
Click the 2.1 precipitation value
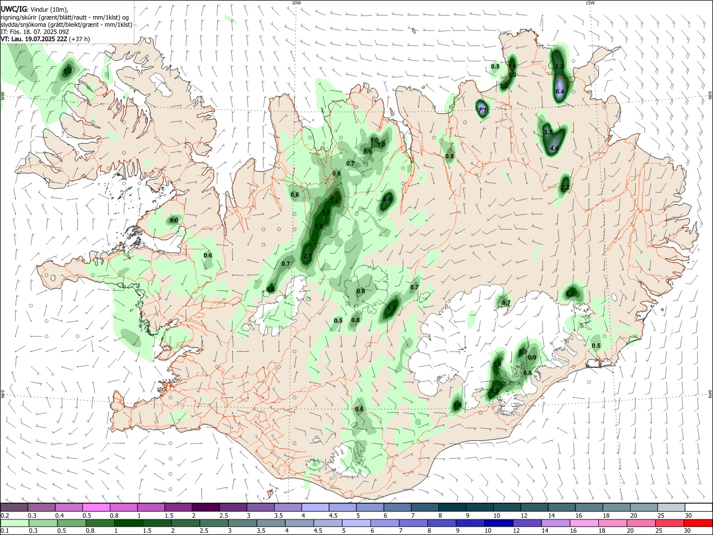307,256
